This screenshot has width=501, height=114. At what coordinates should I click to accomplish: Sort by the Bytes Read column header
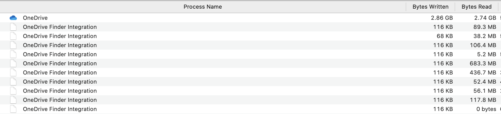pyautogui.click(x=477, y=7)
